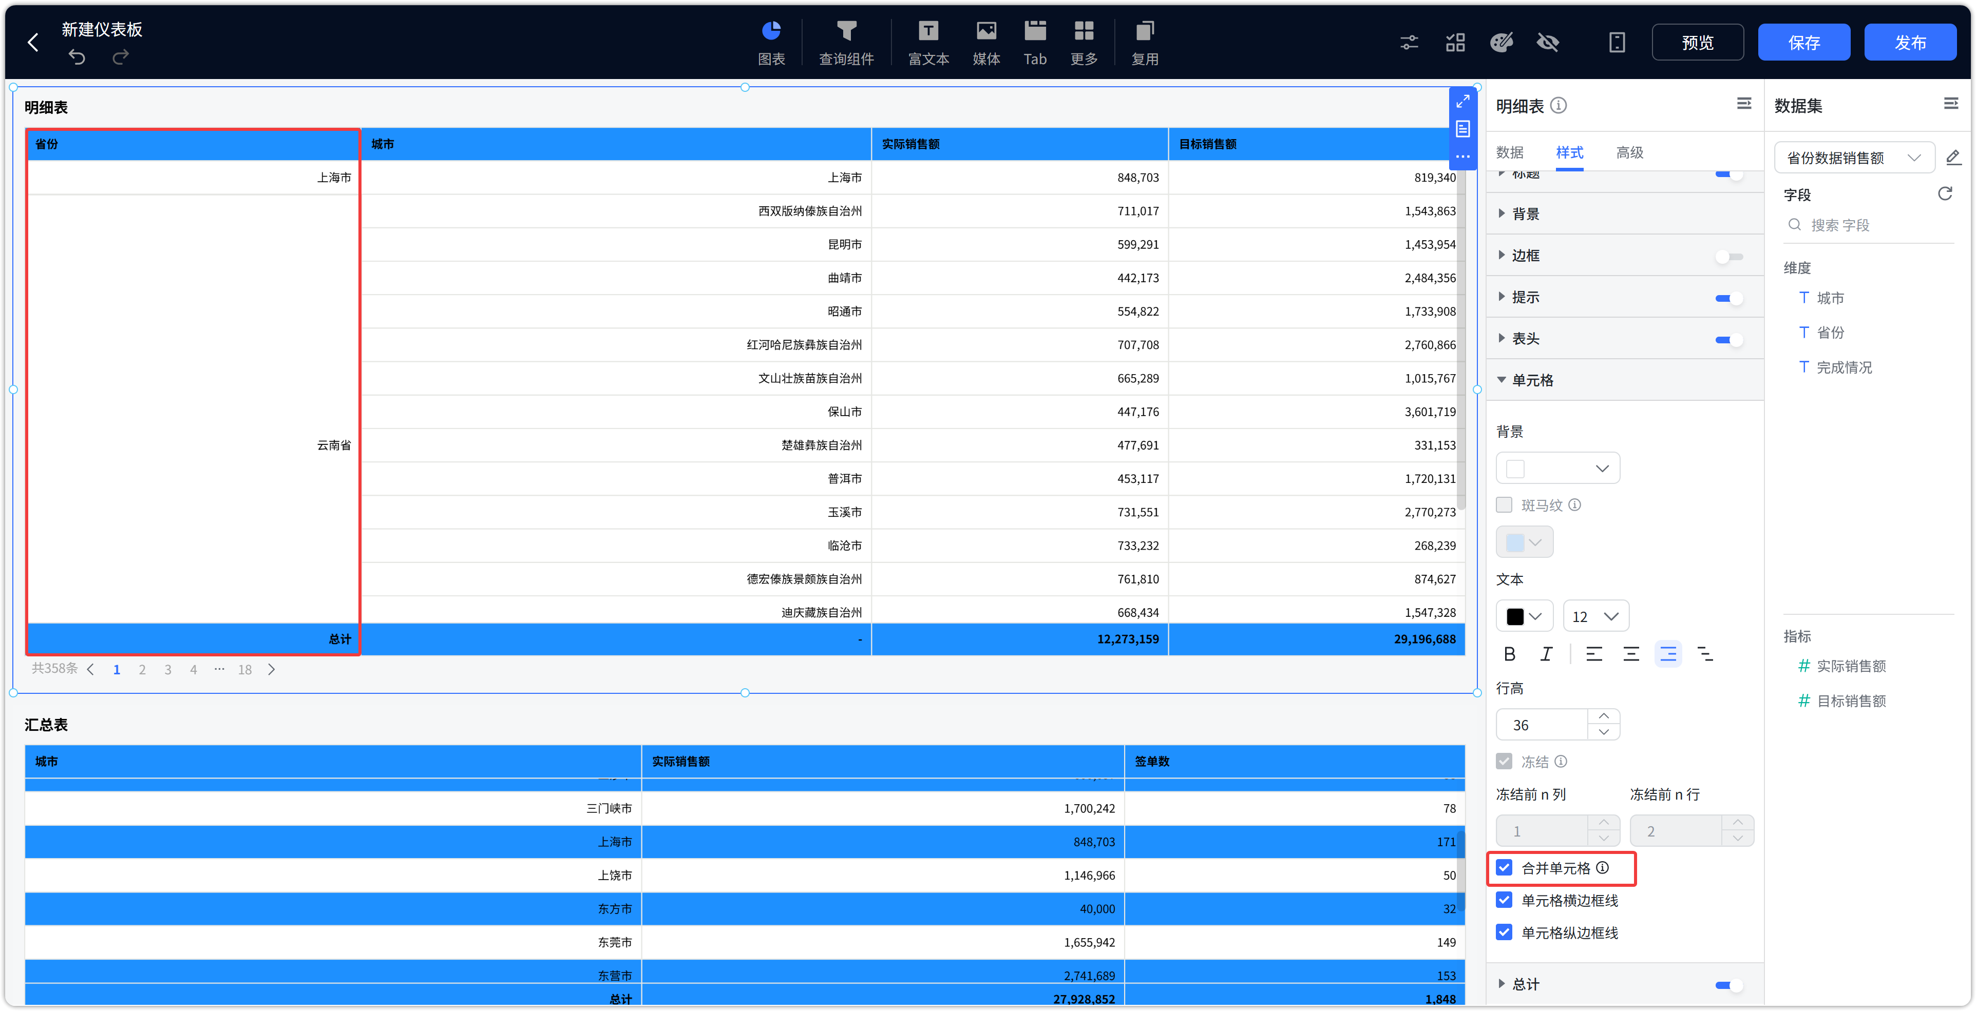Switch to the 高级 tab
Viewport: 1976px width, 1011px height.
tap(1629, 152)
